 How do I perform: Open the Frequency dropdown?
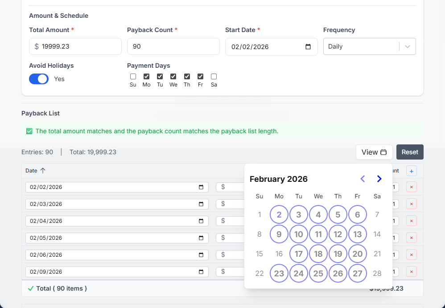pos(361,46)
